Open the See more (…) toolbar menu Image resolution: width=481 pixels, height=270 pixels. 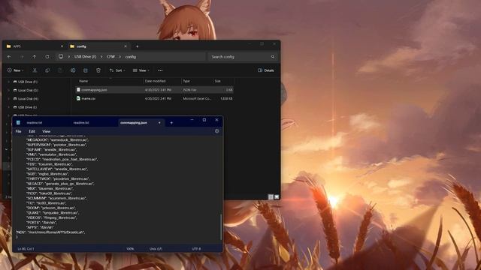(x=160, y=70)
